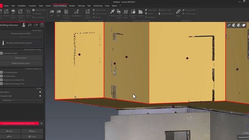Viewport: 249px width, 140px height.
Task: Adjust the Extraction tolerance slider
Action: pyautogui.click(x=21, y=37)
